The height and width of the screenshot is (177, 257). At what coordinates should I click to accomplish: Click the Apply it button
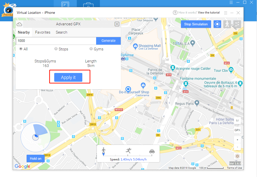click(x=68, y=77)
